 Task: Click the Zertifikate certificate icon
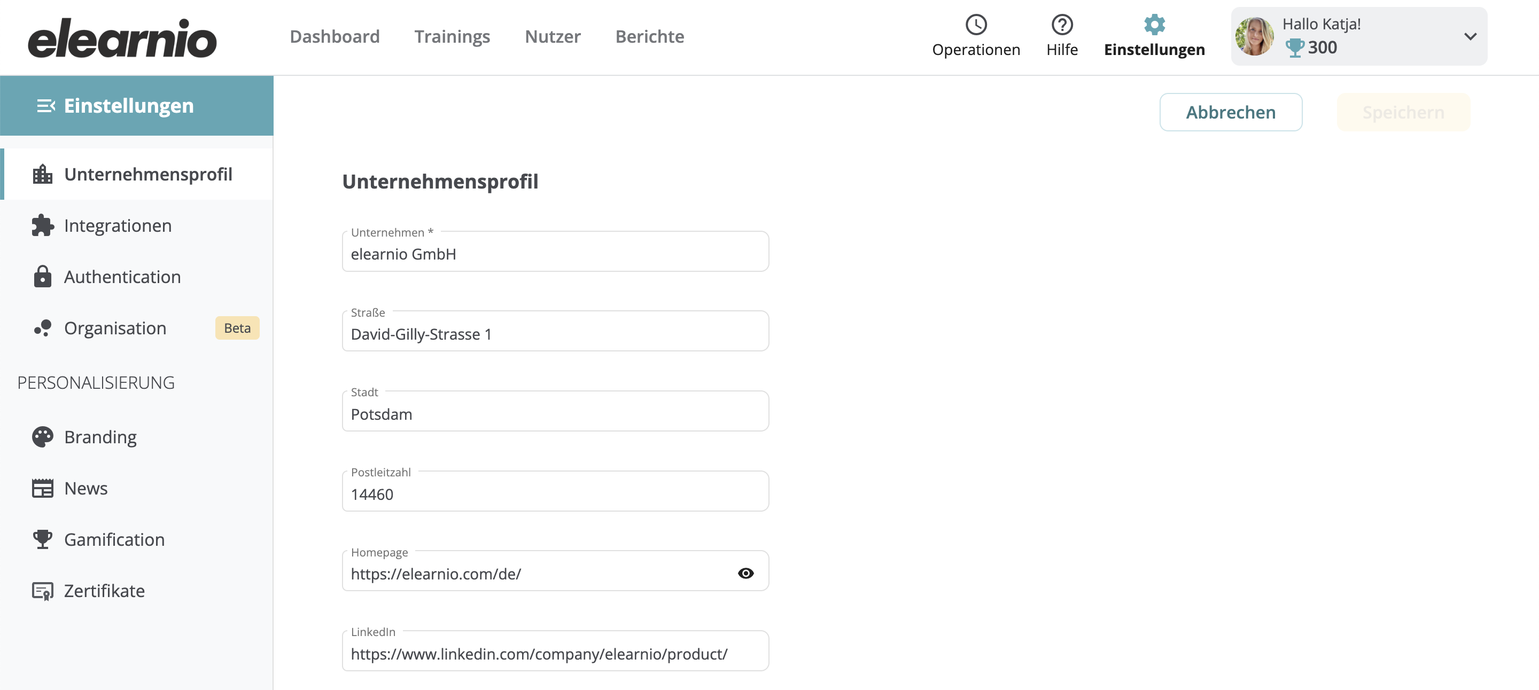(42, 591)
